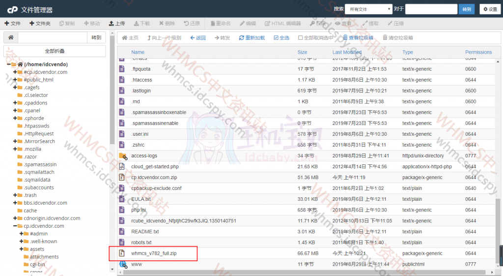This screenshot has height=276, width=503.
Task: Sort by the Last Modified column header
Action: [x=347, y=52]
